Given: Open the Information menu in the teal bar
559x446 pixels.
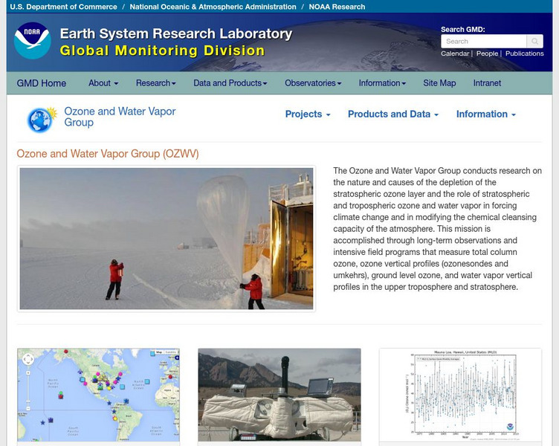Looking at the screenshot, I should click(x=382, y=83).
